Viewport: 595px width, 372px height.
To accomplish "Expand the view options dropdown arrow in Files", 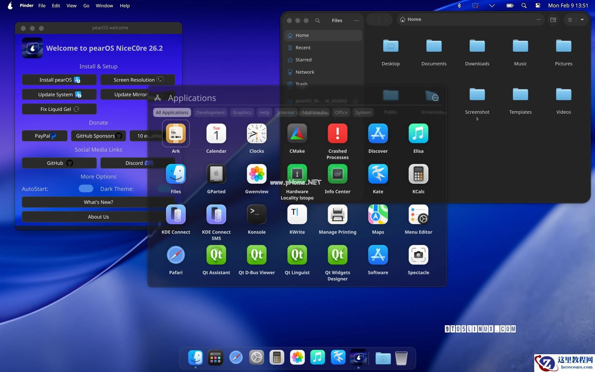I will (582, 20).
